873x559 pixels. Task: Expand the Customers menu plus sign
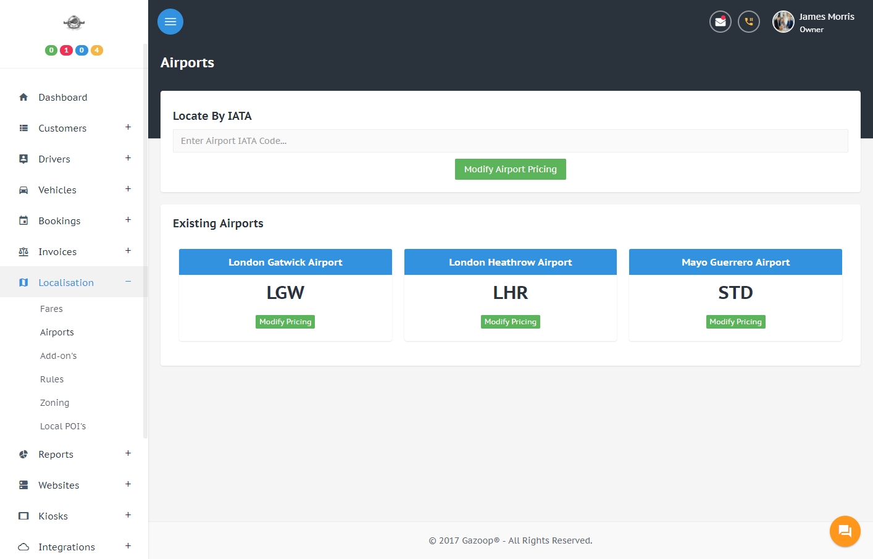[x=128, y=127]
